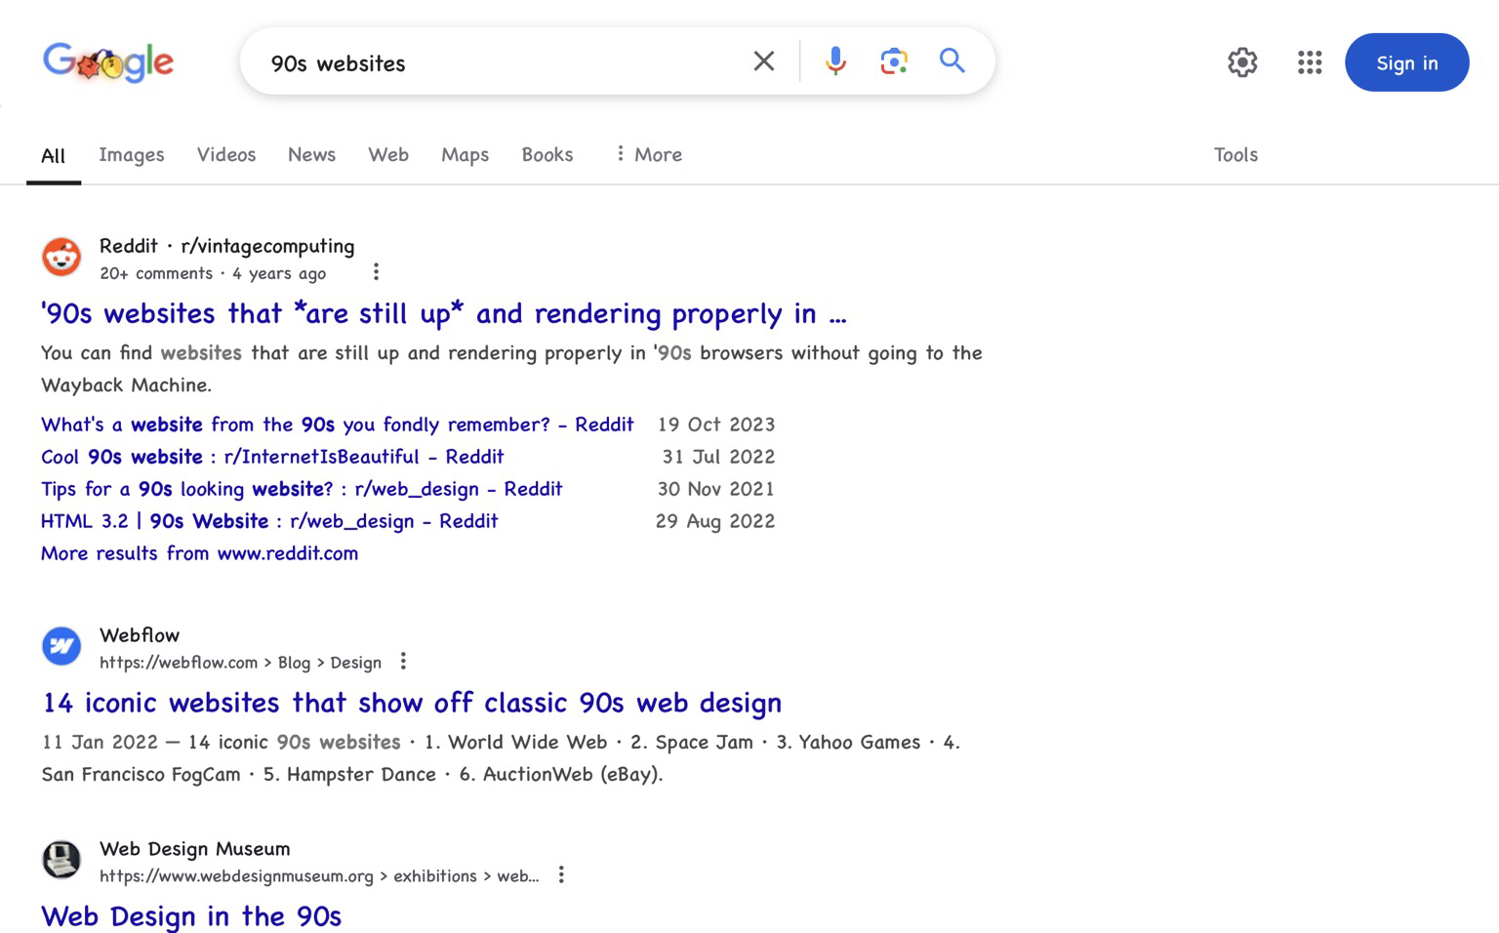1499x933 pixels.
Task: Start a voice search with microphone
Action: tap(835, 61)
